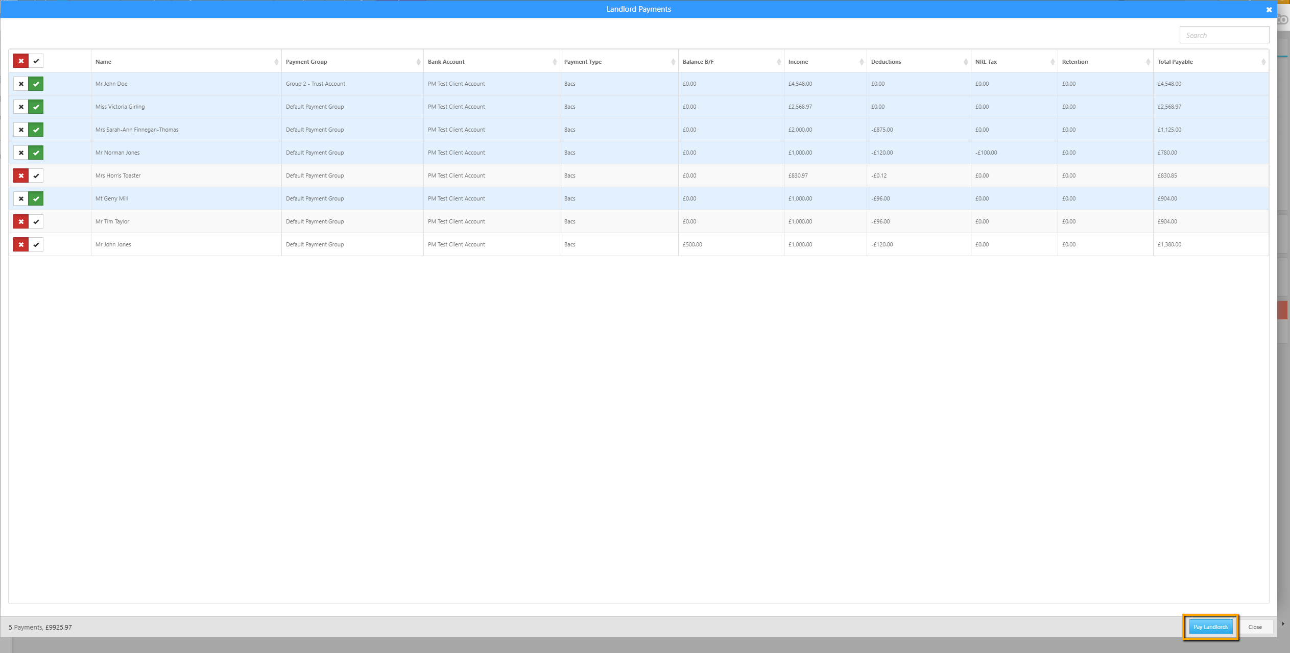Click the Income column header
Image resolution: width=1290 pixels, height=653 pixels.
pyautogui.click(x=798, y=62)
